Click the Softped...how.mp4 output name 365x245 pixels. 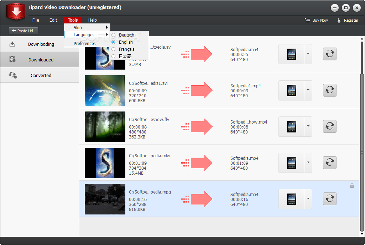coord(249,122)
